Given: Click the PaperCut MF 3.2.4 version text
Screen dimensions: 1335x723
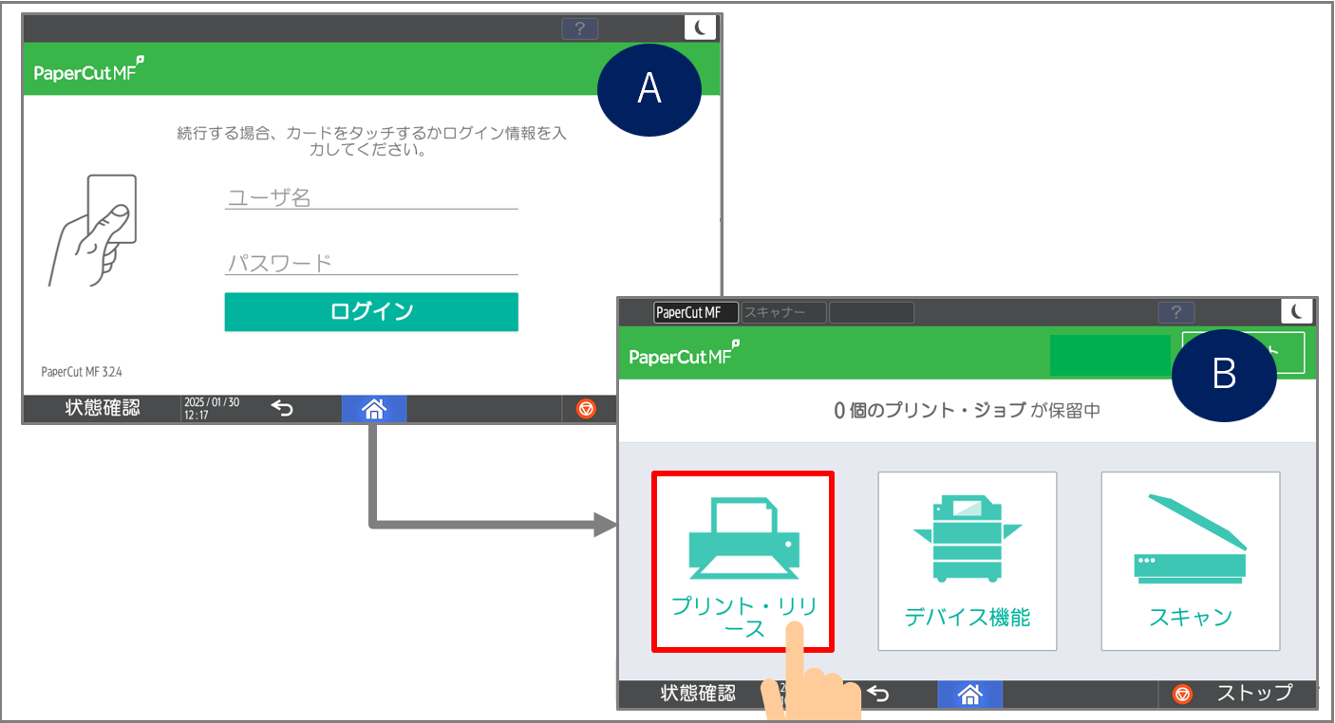Looking at the screenshot, I should pos(82,372).
